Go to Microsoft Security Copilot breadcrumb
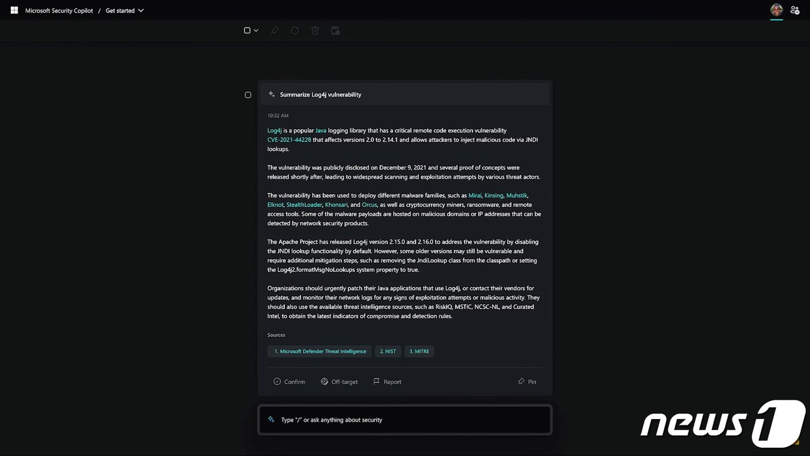 pos(59,10)
